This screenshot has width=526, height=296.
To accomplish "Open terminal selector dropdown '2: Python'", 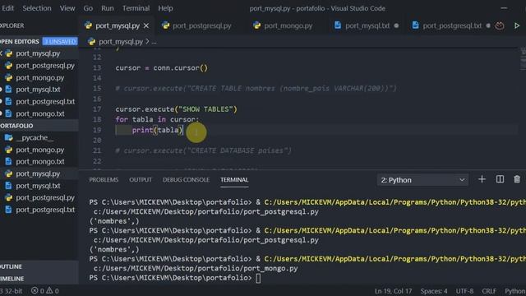I will pos(422,180).
